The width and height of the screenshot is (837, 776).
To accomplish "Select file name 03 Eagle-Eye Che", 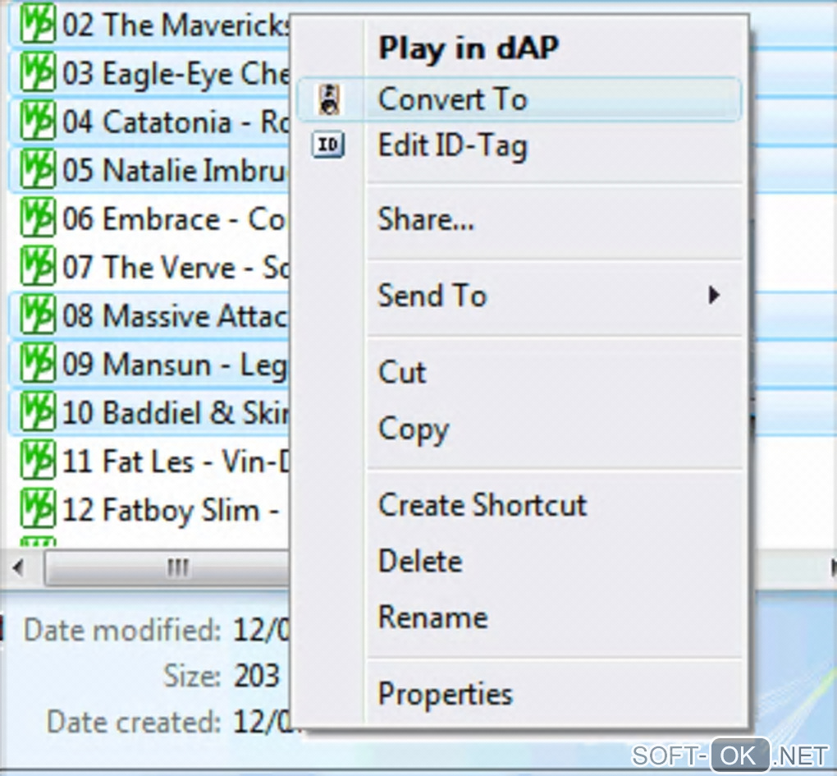I will (176, 73).
